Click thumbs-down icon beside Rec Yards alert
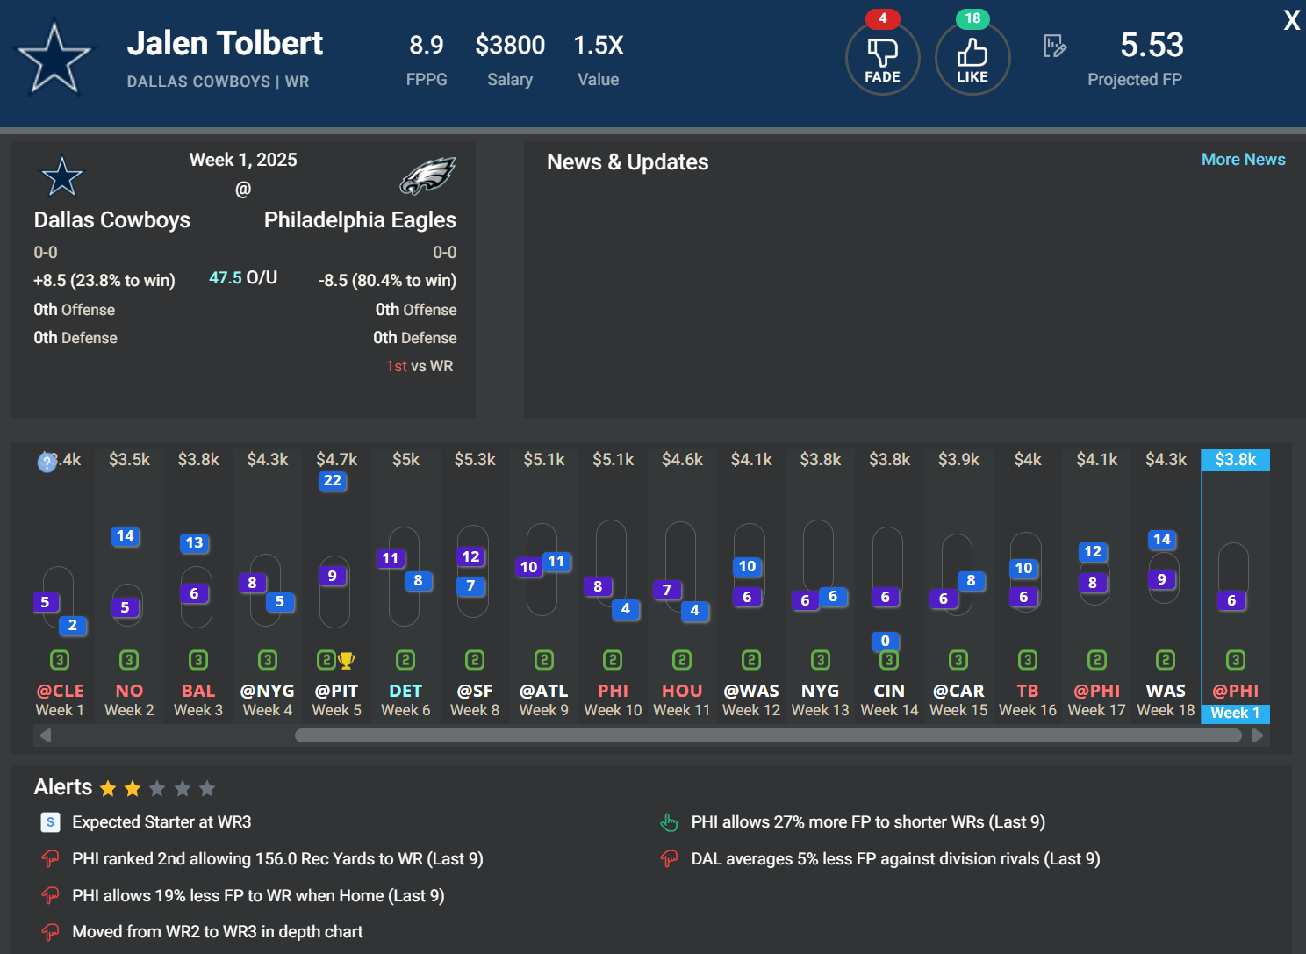1306x954 pixels. (x=51, y=858)
